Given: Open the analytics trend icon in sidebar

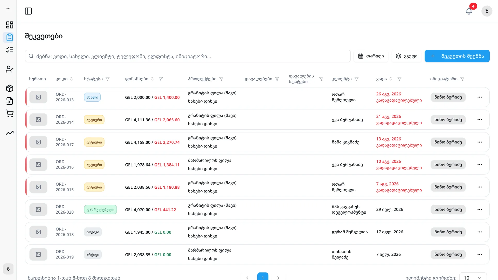Looking at the screenshot, I should point(10,133).
